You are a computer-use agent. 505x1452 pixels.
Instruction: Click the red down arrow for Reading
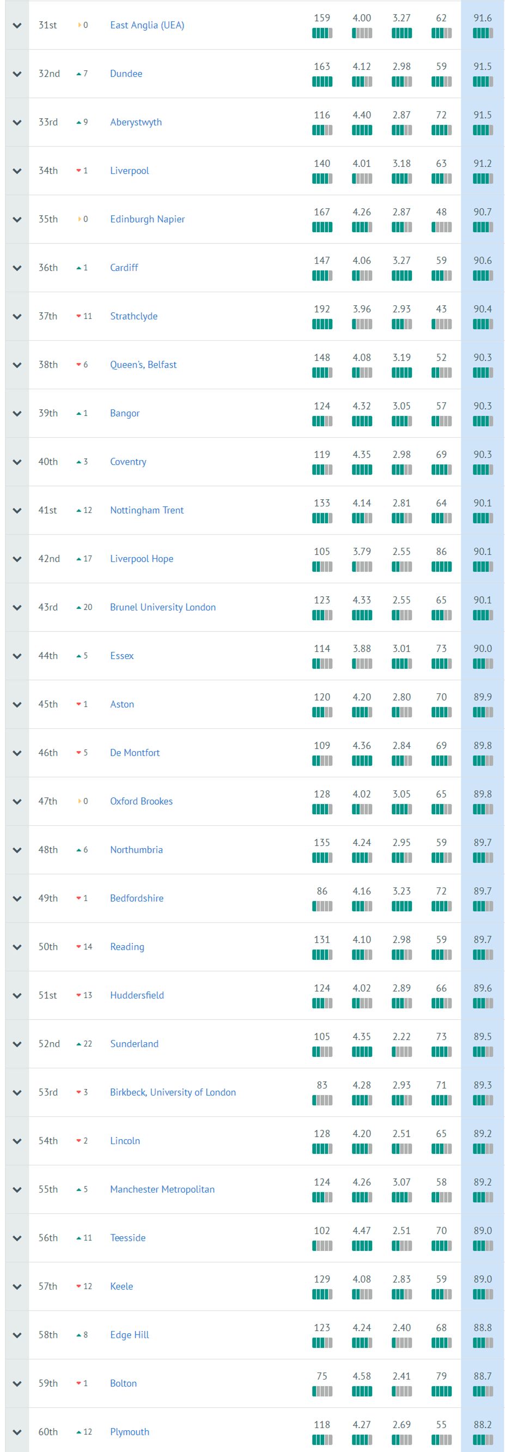tap(79, 947)
